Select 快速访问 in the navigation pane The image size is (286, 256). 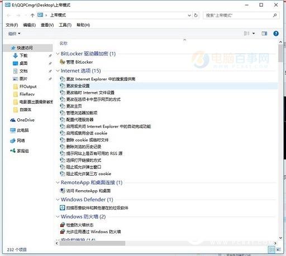coord(28,48)
